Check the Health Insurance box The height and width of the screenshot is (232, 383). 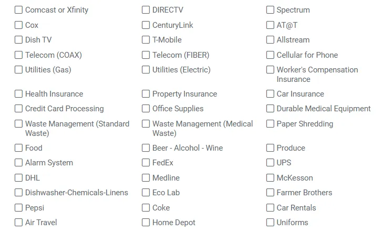[19, 94]
